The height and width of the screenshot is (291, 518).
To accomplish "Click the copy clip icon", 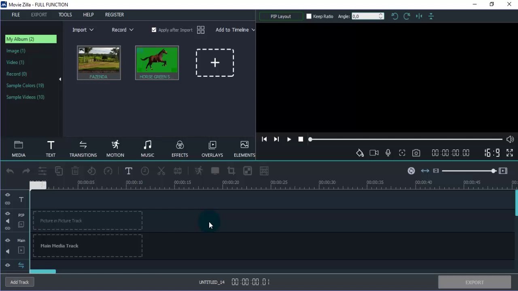I will [x=59, y=171].
